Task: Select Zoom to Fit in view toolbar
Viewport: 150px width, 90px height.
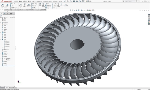Action: click(70, 10)
